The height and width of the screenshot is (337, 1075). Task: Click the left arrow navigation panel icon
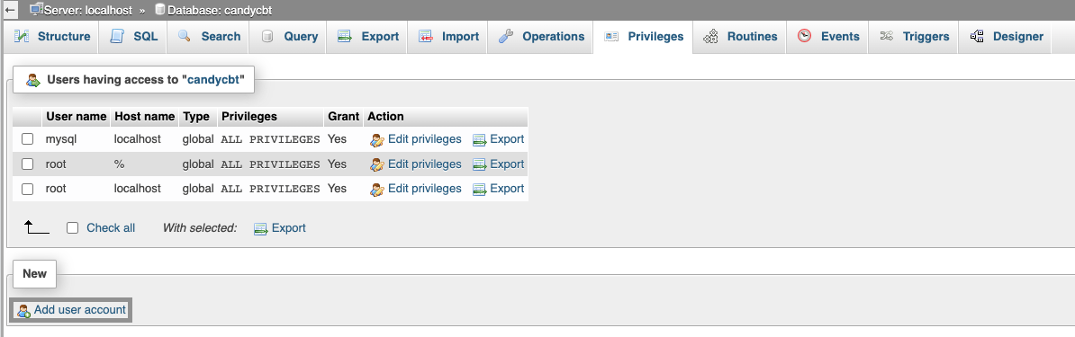tap(10, 10)
